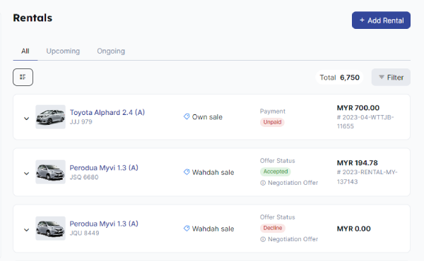Click the Unpaid payment status badge
Image resolution: width=424 pixels, height=261 pixels.
tap(272, 122)
